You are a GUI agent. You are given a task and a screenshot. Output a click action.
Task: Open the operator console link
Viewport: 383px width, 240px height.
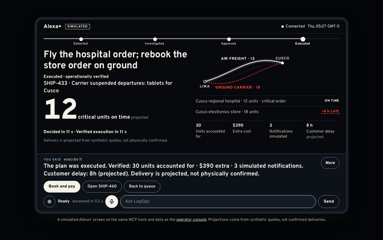(x=191, y=220)
